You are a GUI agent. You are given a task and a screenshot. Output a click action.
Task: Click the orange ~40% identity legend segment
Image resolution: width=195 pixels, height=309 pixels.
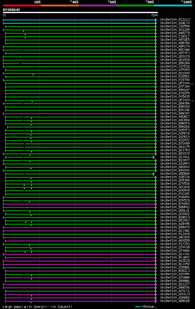pos(60,5)
